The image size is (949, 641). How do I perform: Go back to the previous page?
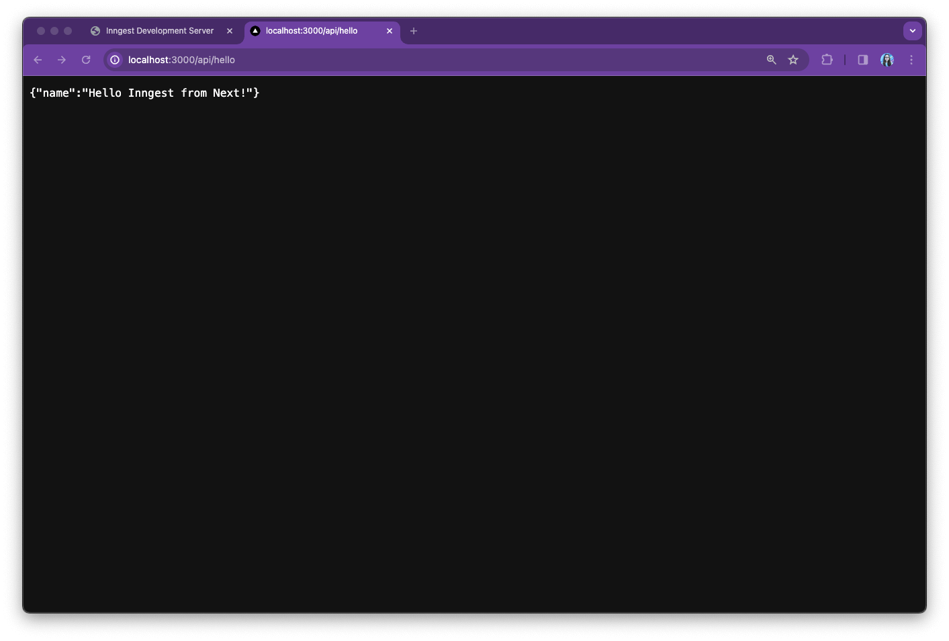coord(38,60)
